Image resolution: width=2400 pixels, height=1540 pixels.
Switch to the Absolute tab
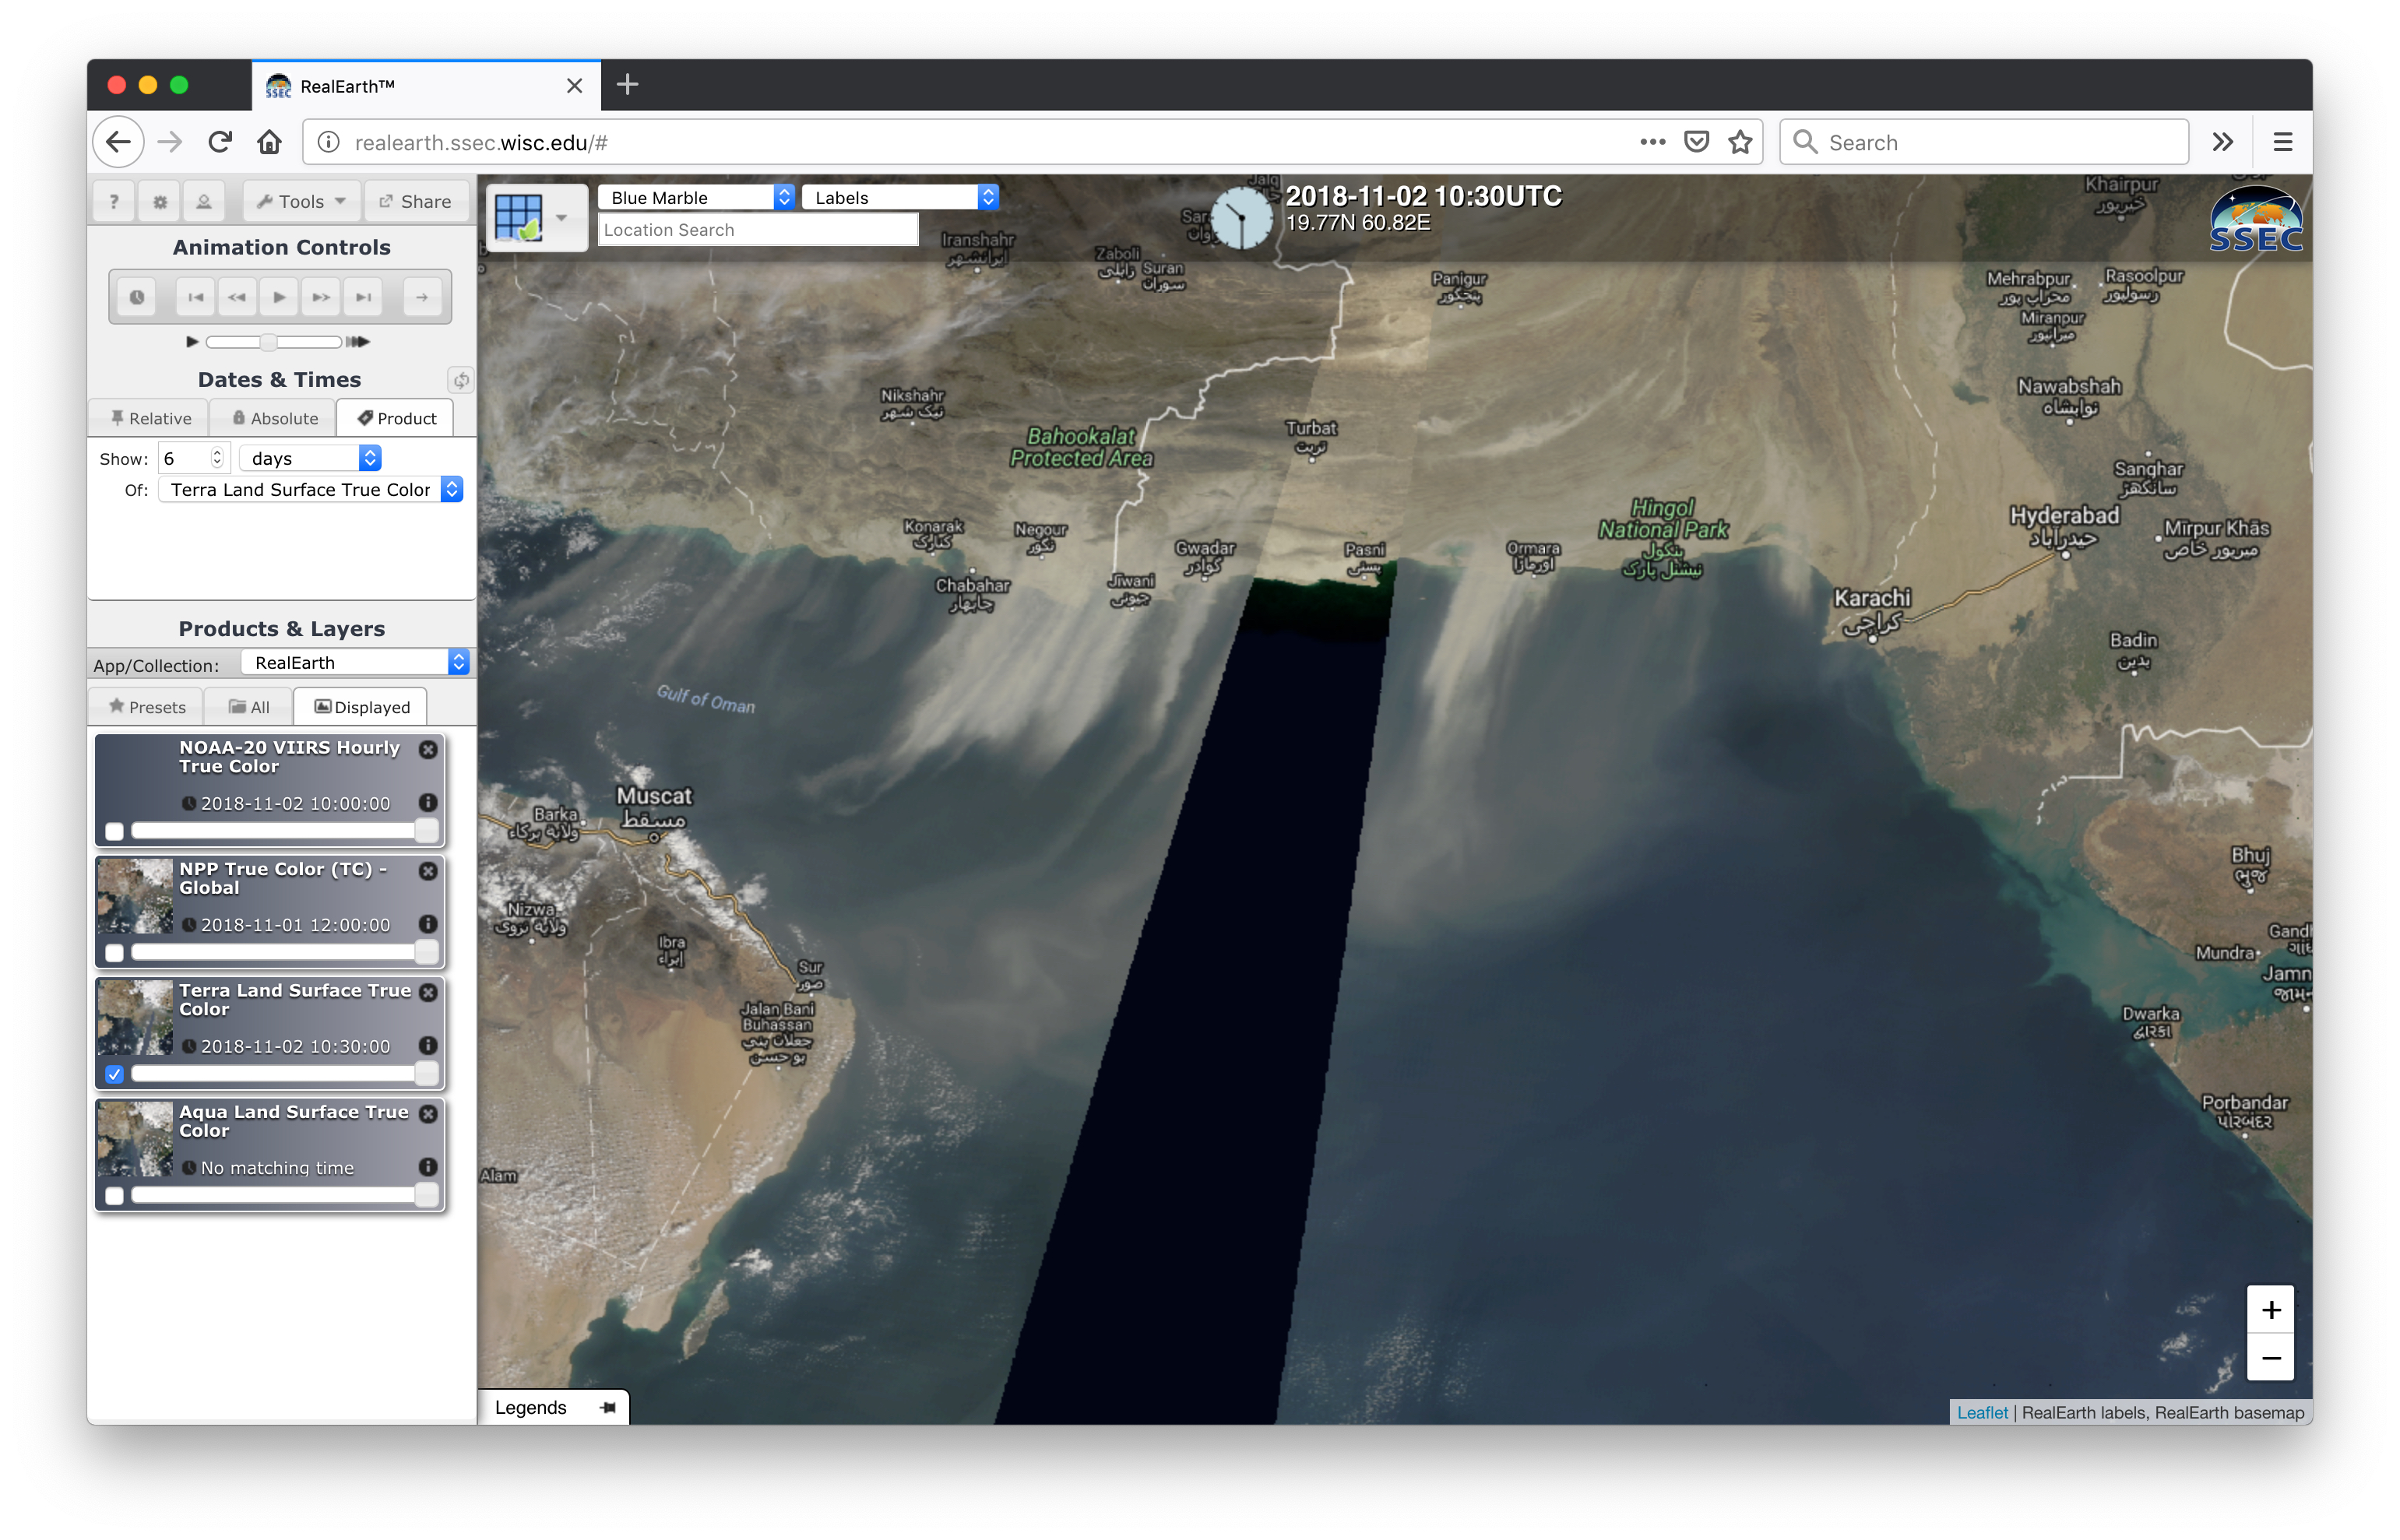click(274, 418)
